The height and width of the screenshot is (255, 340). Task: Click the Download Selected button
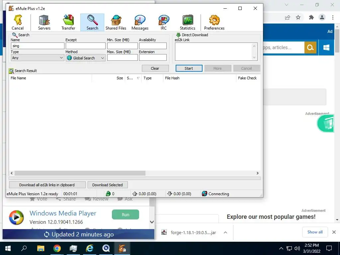pos(108,185)
